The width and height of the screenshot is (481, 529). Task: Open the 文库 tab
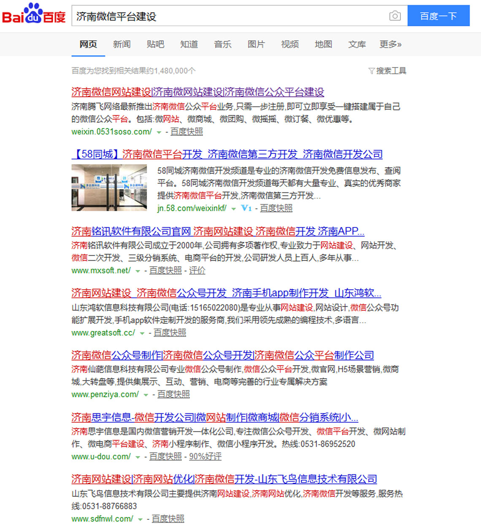(x=357, y=44)
